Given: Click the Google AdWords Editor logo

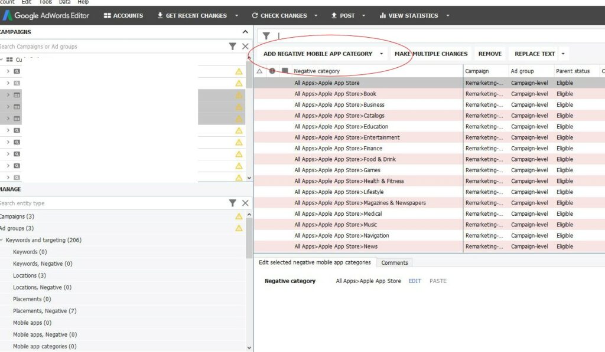Looking at the screenshot, I should click(x=45, y=15).
